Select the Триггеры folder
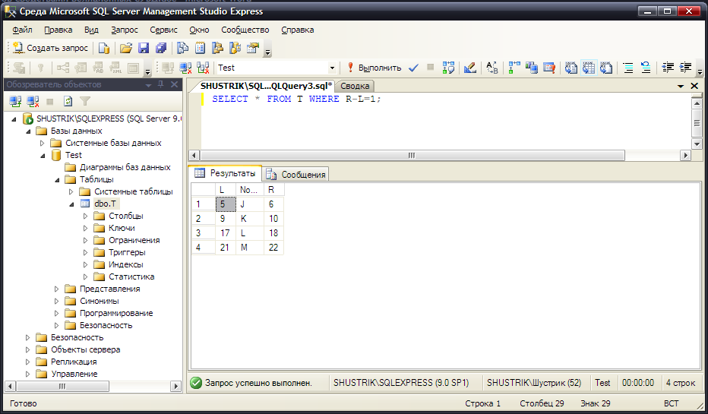708x414 pixels. tap(127, 252)
